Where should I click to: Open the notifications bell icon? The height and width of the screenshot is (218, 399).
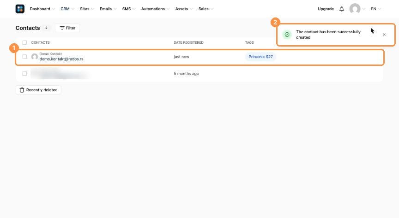click(x=341, y=9)
